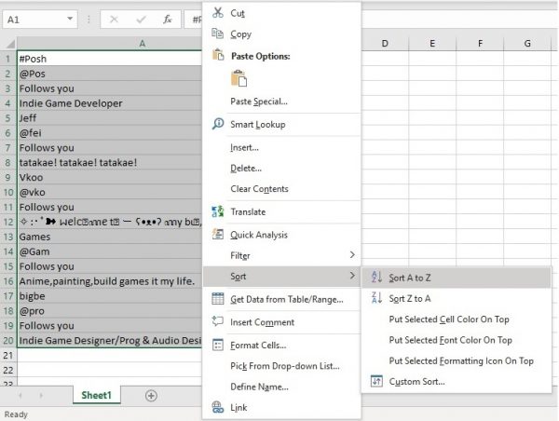Select Clear Contents in context menu
Viewport: 559px width, 421px height.
coord(261,189)
